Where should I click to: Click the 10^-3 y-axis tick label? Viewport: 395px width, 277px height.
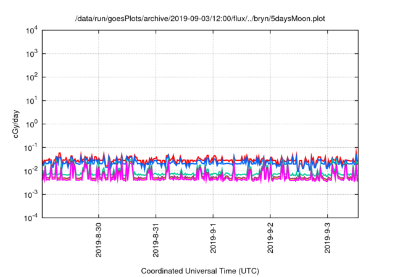pyautogui.click(x=31, y=194)
